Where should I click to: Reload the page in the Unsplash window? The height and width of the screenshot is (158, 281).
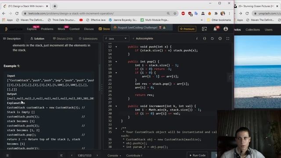coord(247,14)
